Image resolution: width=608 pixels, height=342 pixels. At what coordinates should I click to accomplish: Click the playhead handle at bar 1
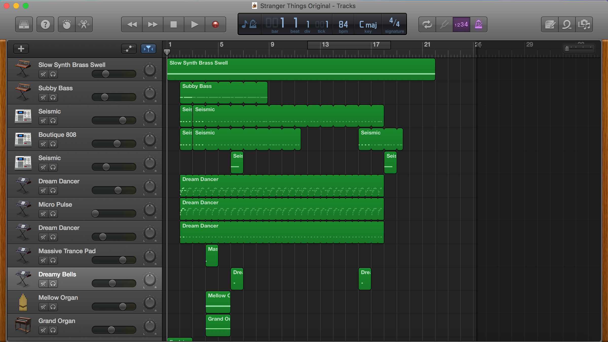tap(167, 52)
